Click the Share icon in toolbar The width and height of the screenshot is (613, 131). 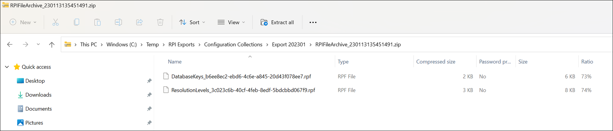(139, 22)
